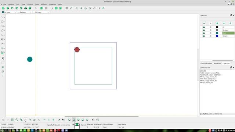Select the Arsiran layer name

[x=225, y=30]
